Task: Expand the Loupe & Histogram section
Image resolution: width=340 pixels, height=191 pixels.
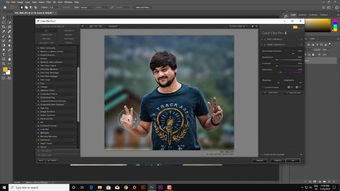Action: click(x=262, y=154)
